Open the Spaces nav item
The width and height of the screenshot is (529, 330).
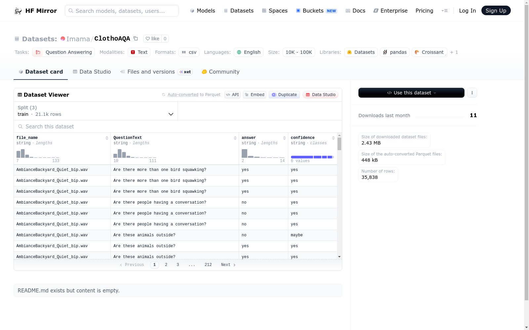[274, 11]
